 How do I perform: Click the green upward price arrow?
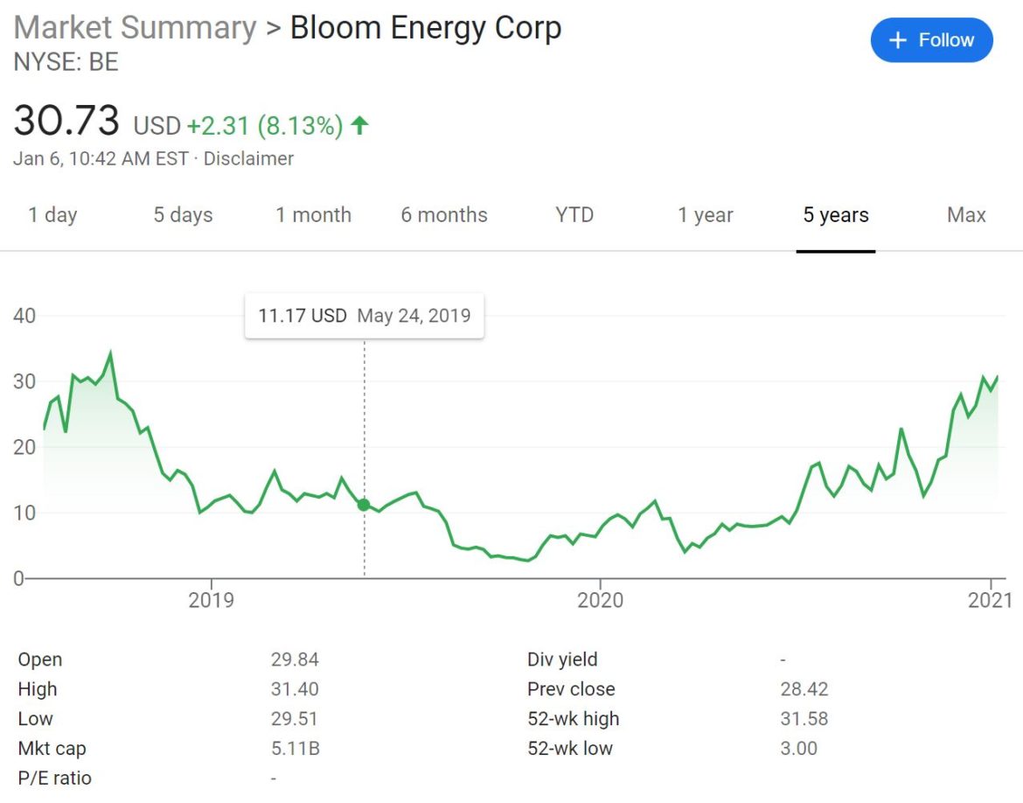pyautogui.click(x=358, y=124)
